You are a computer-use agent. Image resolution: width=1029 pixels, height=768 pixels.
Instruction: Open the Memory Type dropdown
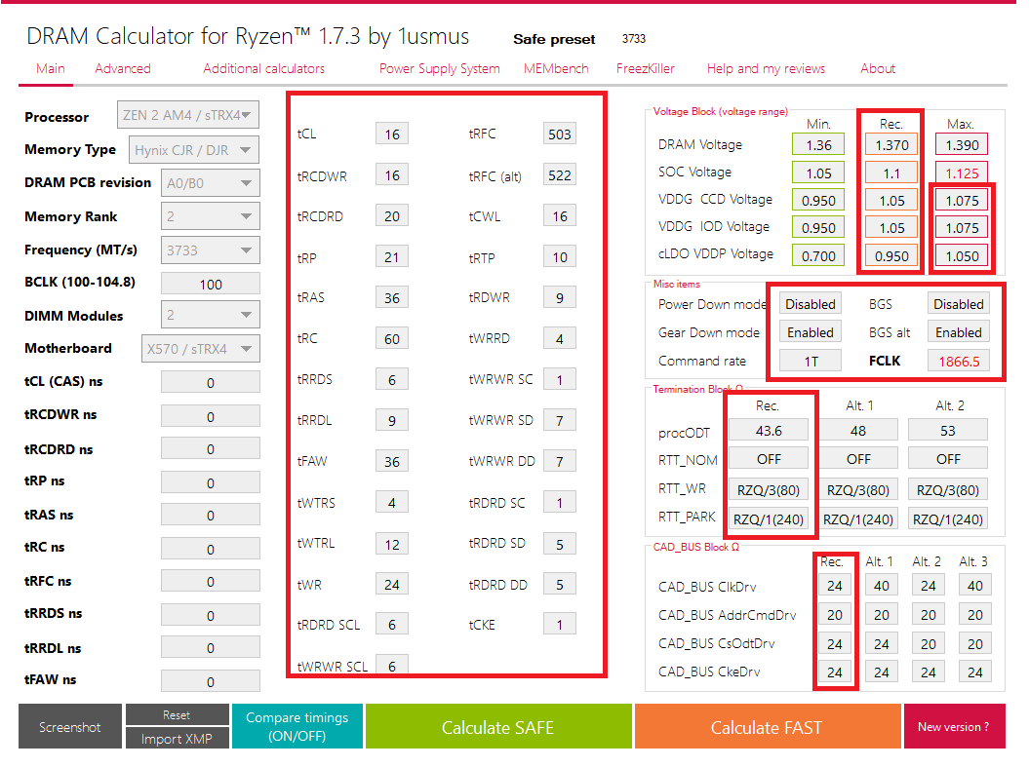coord(193,149)
